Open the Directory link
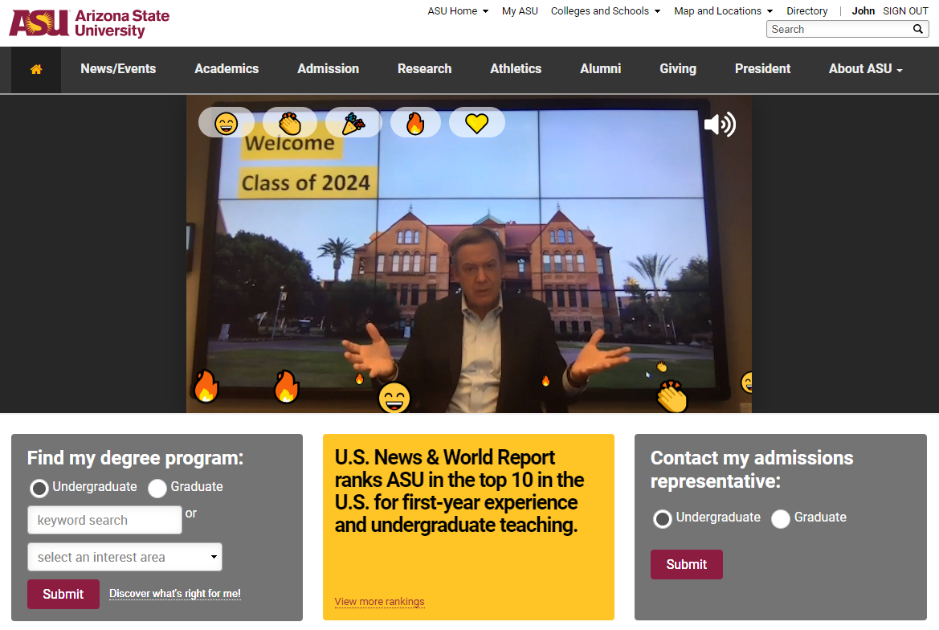 [x=806, y=10]
